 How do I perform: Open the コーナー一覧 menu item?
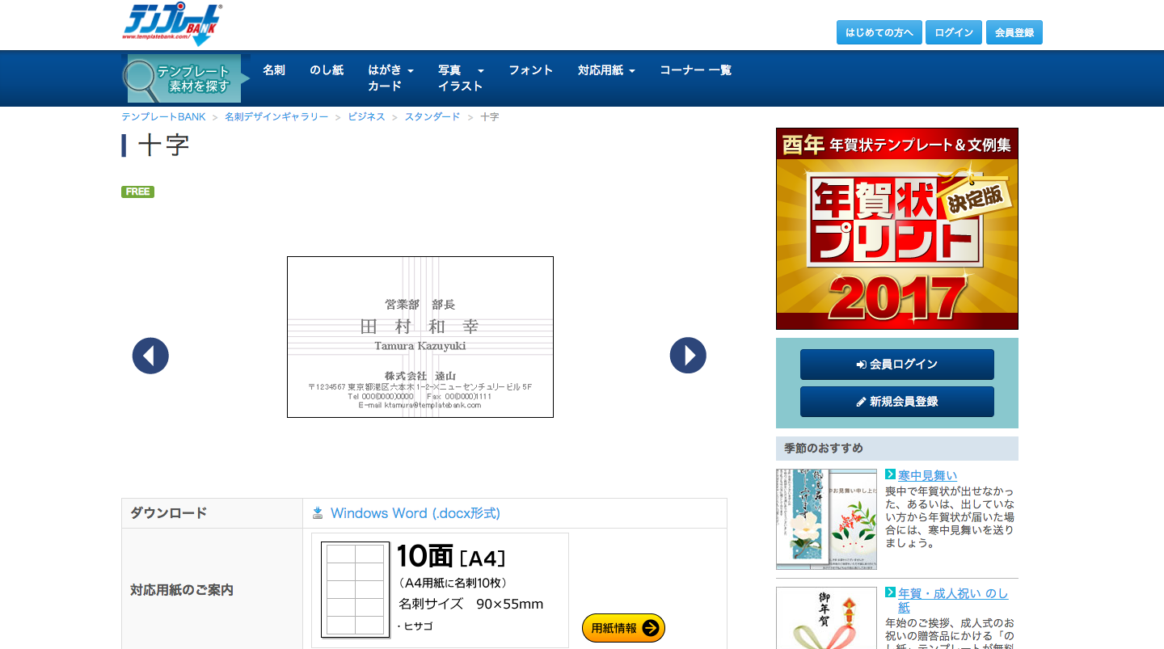[x=695, y=70]
